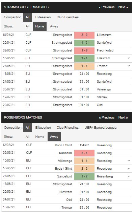The height and width of the screenshot is (212, 134).
Task: Select Eliteserien competition tab for Strømsgodset
Action: (43, 17)
